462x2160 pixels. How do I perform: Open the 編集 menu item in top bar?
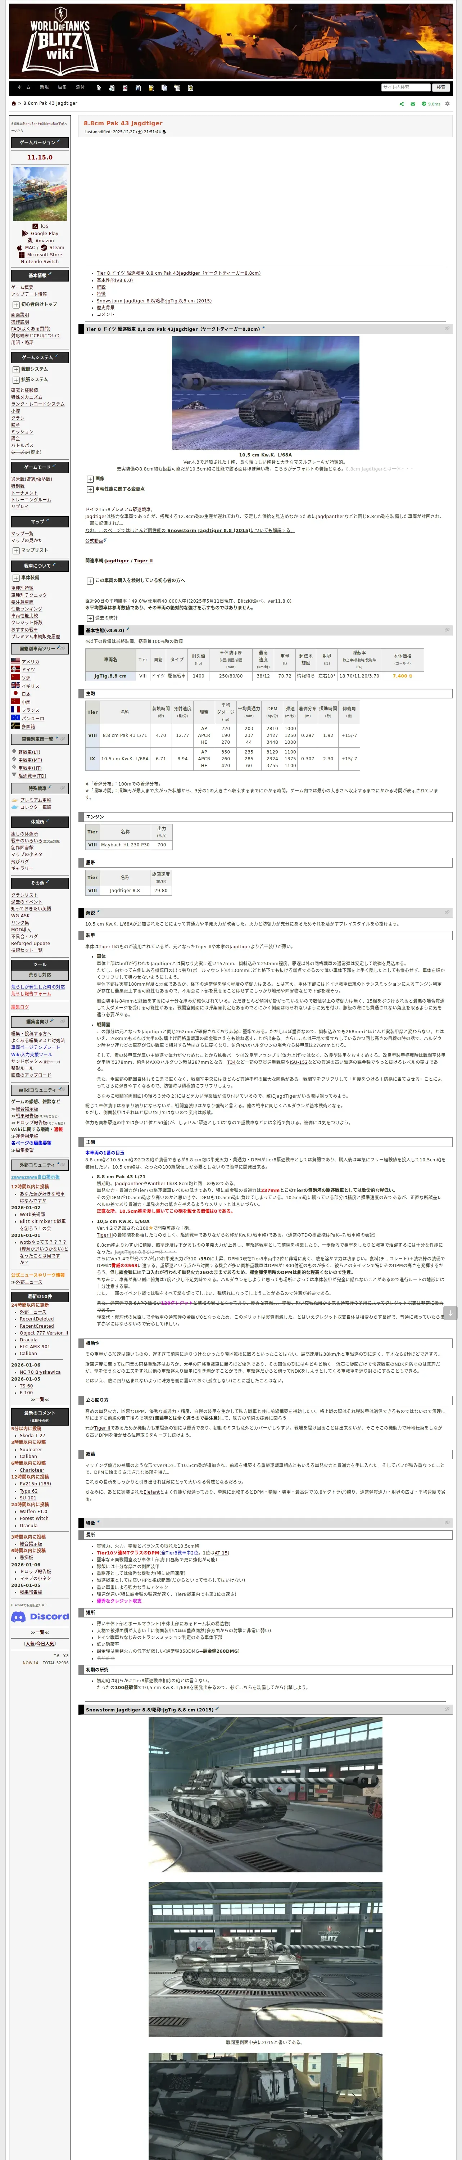[x=62, y=87]
